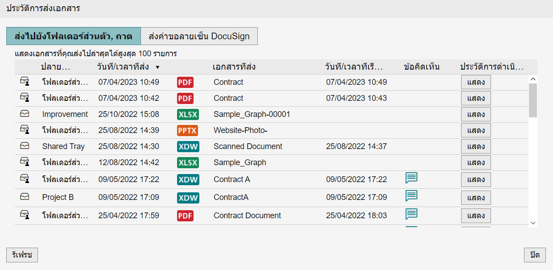Sort by the เอกสารที่ส่ง column header
Viewport: 553px width, 270px height.
click(x=234, y=67)
